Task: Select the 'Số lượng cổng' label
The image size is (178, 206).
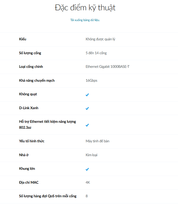Action: coord(30,53)
